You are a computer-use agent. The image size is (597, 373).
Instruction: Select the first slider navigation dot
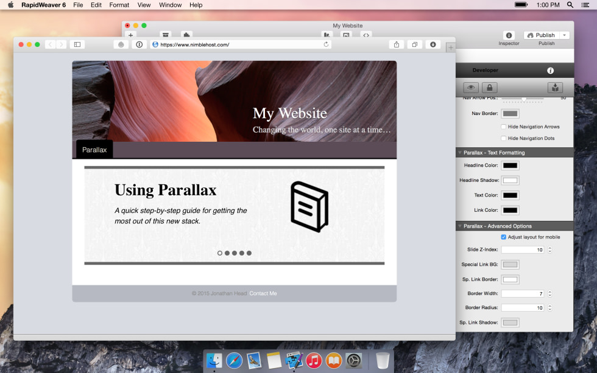pos(220,253)
